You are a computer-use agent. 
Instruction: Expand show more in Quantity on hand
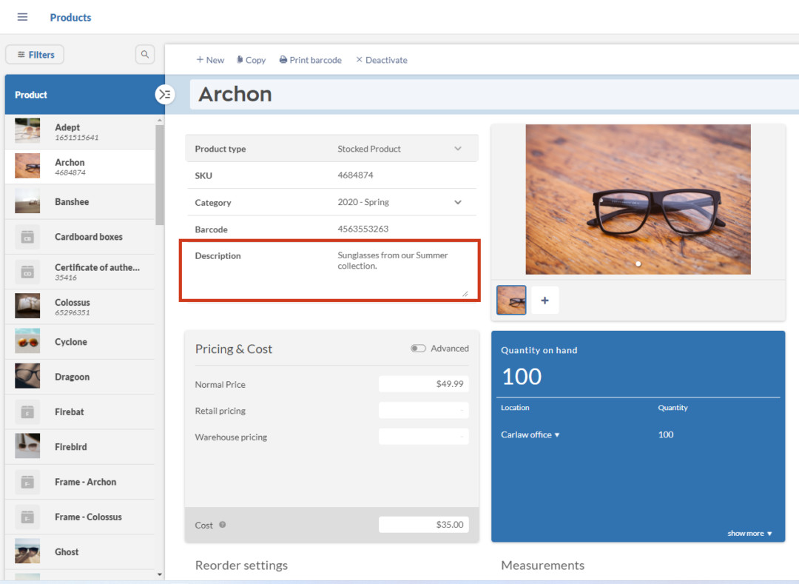[x=751, y=532]
